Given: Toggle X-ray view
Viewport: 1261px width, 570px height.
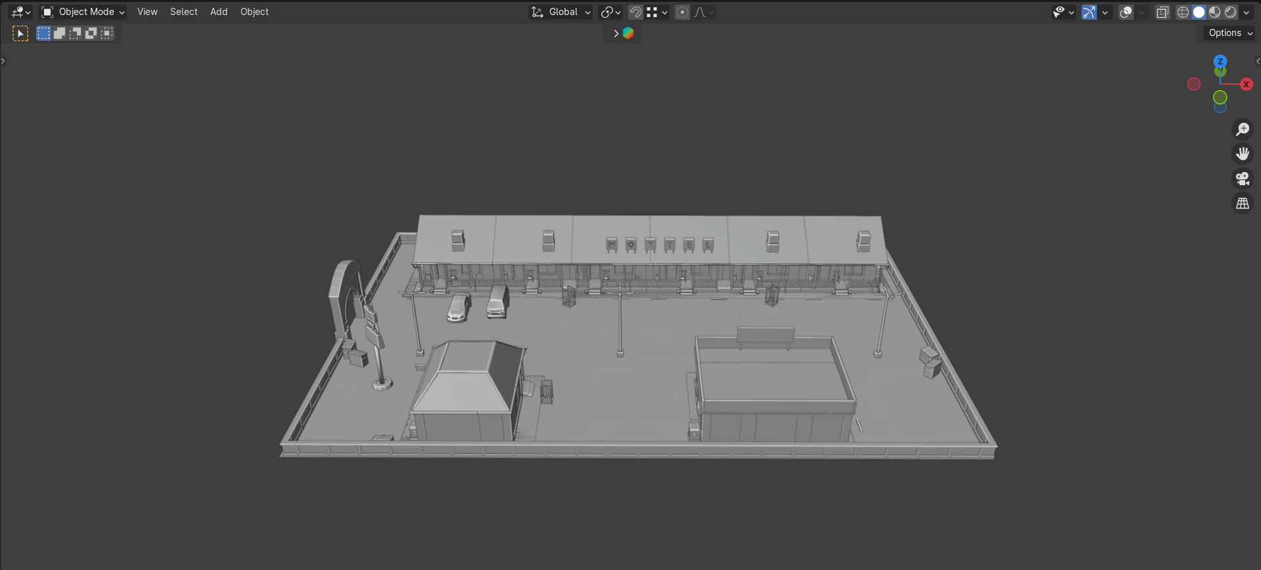Looking at the screenshot, I should tap(1162, 12).
